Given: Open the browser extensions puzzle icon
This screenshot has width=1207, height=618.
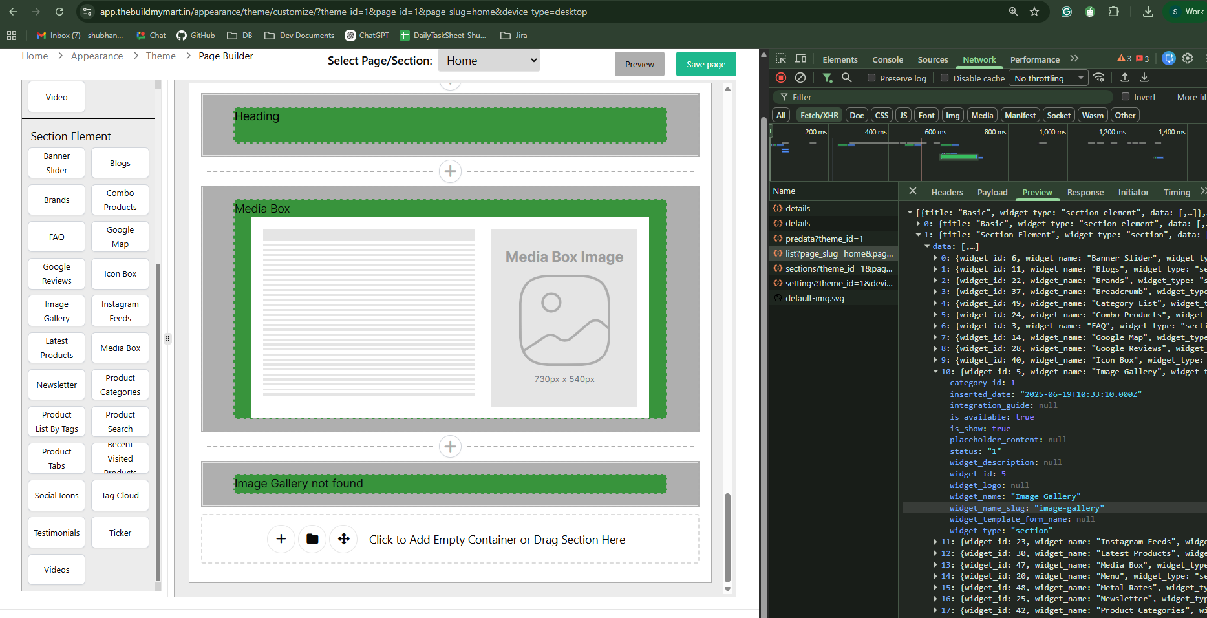Looking at the screenshot, I should [1113, 12].
